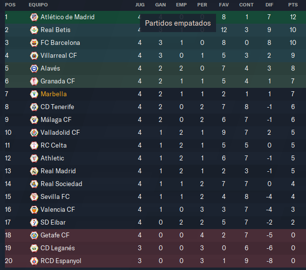Click the EQUIPO column header
Image resolution: width=306 pixels, height=270 pixels.
(x=38, y=4)
